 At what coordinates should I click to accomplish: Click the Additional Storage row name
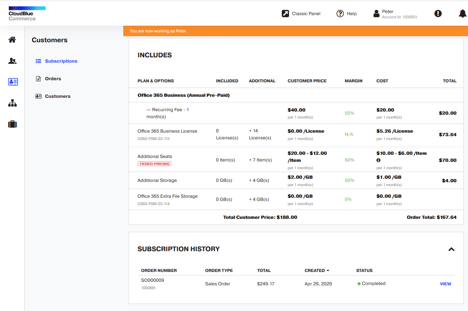[157, 180]
